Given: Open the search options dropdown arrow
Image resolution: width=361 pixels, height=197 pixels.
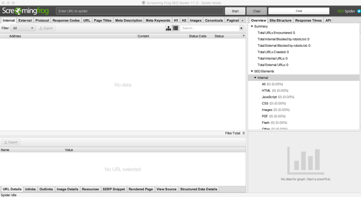Looking at the screenshot, I should (x=241, y=29).
